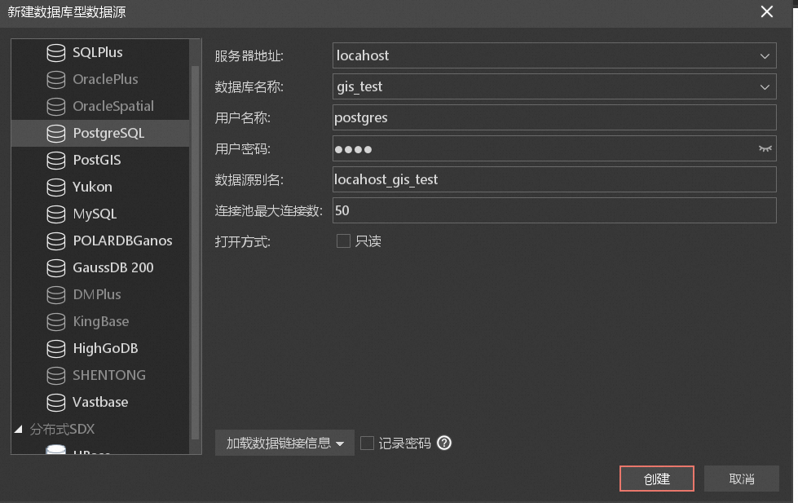Toggle password visibility eye icon

coord(765,148)
